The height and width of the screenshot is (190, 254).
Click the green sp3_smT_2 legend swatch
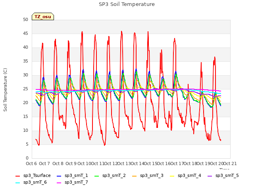pos(97,176)
